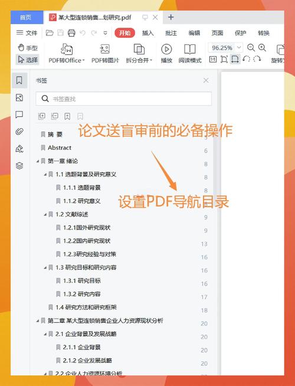Collapse the 第二章 bookmark node
Viewport: 295px width, 386px height.
coord(38,320)
